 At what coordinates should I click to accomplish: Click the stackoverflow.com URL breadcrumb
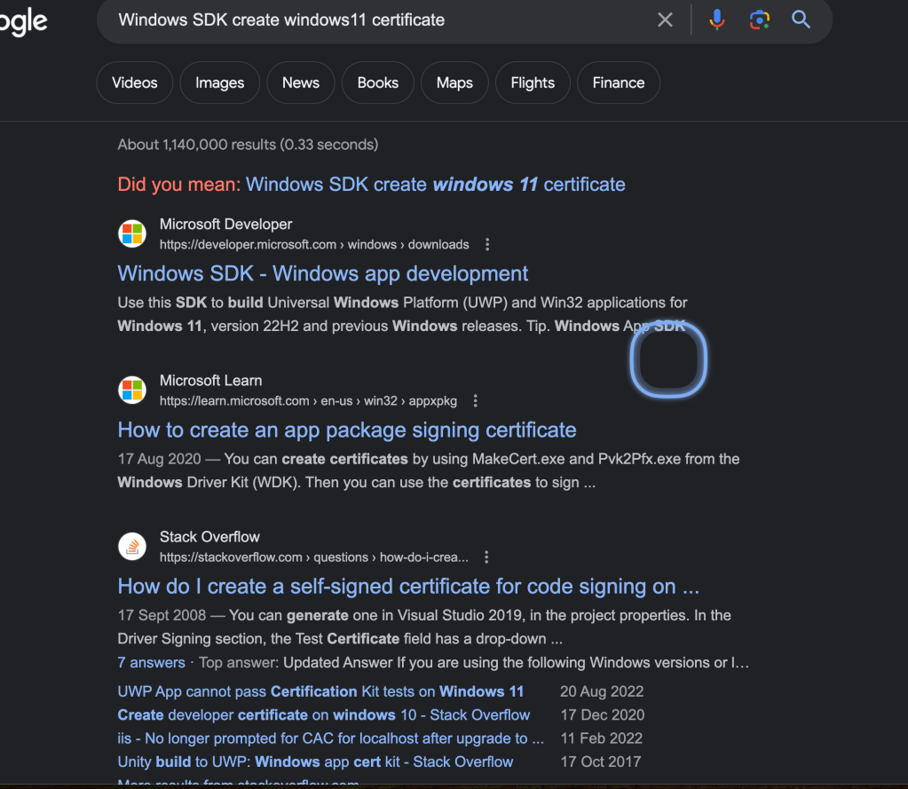click(314, 556)
